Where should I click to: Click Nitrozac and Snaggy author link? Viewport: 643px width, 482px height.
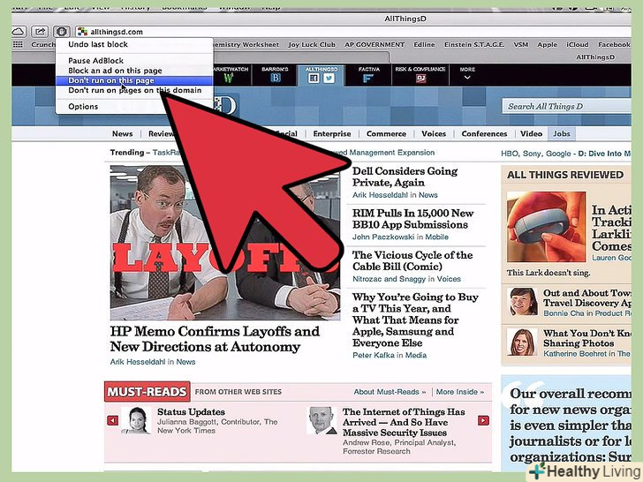pyautogui.click(x=390, y=279)
